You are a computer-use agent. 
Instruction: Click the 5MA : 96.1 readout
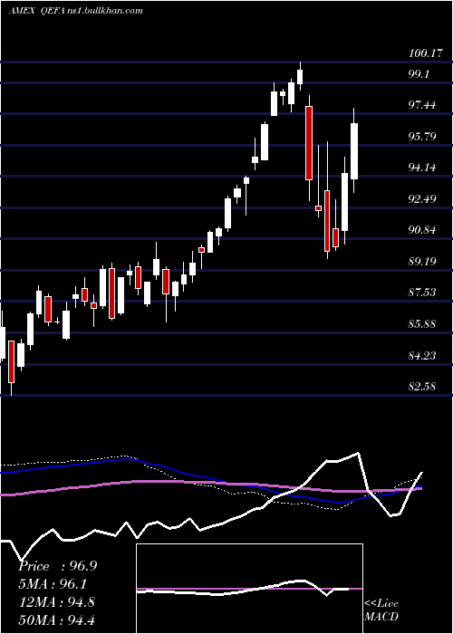[53, 584]
